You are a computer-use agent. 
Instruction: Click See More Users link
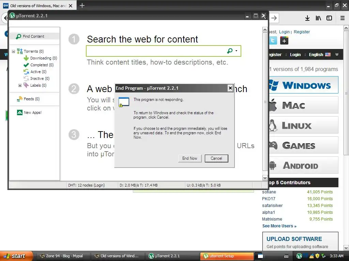click(279, 226)
